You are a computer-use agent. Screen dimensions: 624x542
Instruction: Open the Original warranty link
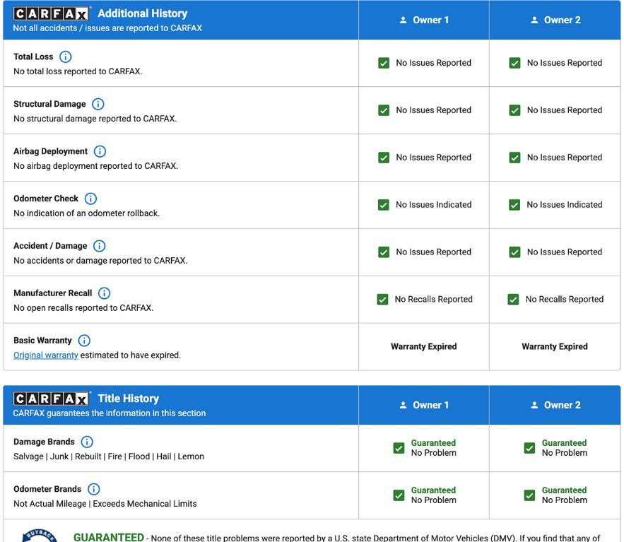point(46,355)
